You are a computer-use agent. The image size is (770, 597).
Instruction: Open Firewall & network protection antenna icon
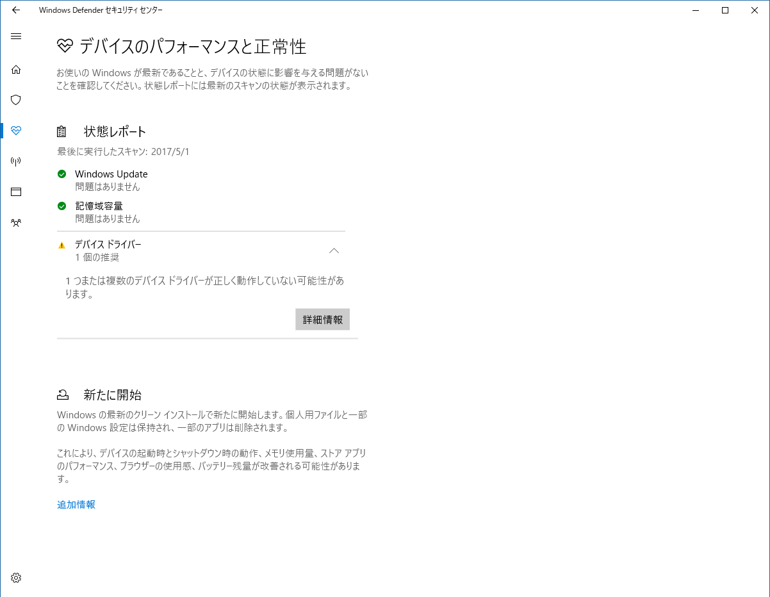pos(16,161)
